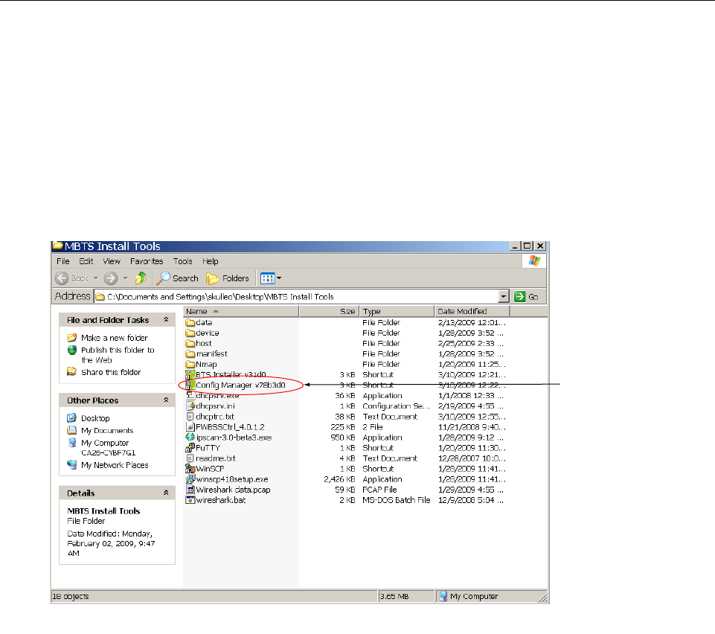Click the Share this folder icon
715x634 pixels.
pyautogui.click(x=72, y=372)
